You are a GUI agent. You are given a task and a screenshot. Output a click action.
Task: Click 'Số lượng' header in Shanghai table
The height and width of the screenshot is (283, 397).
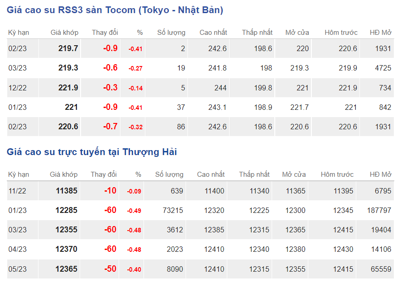[x=169, y=175]
